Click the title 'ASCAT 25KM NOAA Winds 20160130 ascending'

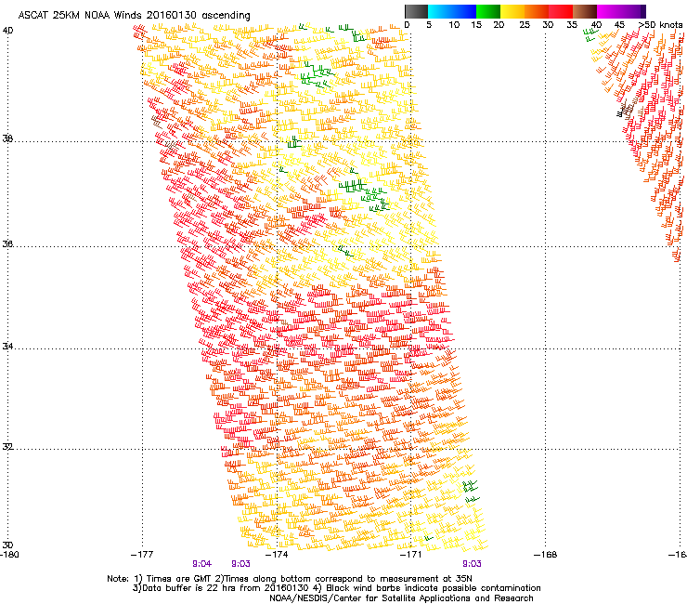point(134,16)
